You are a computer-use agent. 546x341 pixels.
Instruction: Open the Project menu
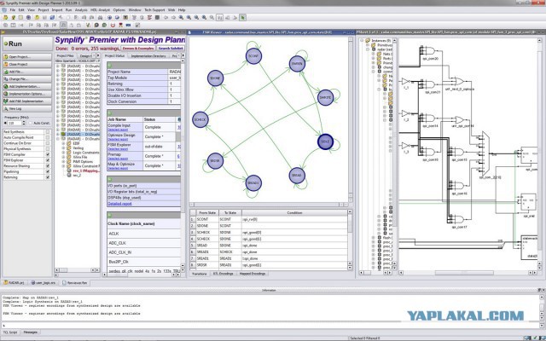click(x=44, y=10)
